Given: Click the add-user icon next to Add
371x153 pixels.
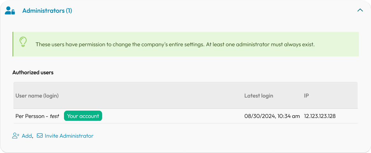Looking at the screenshot, I should [16, 136].
